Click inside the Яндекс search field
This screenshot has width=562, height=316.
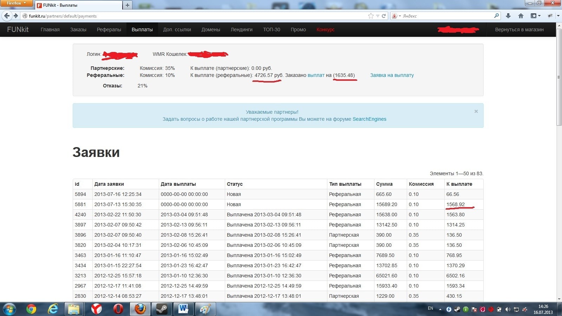pyautogui.click(x=446, y=16)
